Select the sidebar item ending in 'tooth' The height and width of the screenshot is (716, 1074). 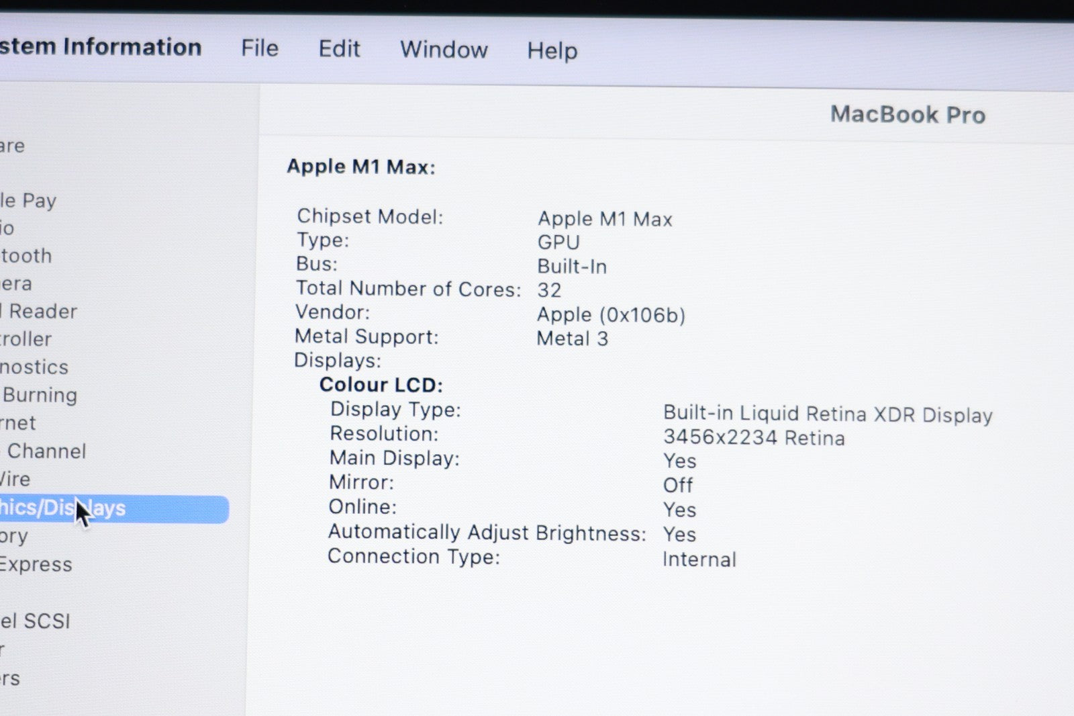(26, 256)
